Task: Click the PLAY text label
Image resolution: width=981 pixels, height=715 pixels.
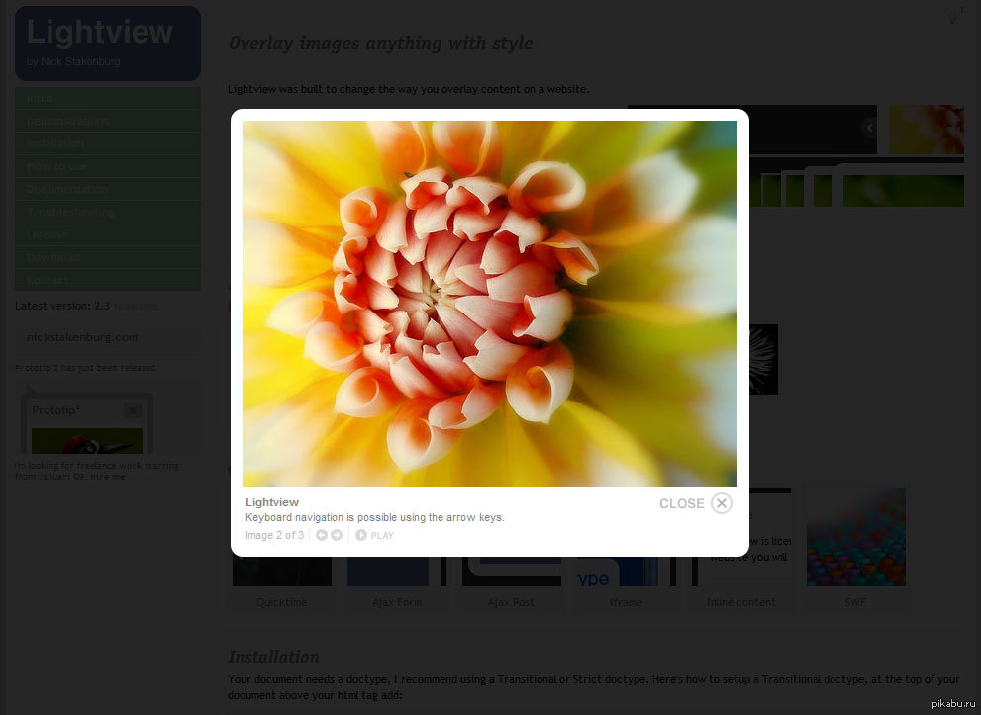Action: pos(382,536)
